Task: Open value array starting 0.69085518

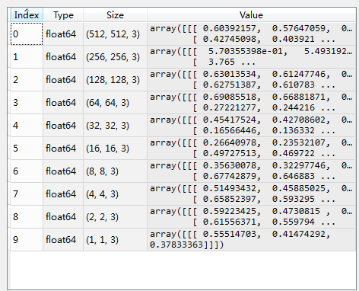Action: coord(251,102)
